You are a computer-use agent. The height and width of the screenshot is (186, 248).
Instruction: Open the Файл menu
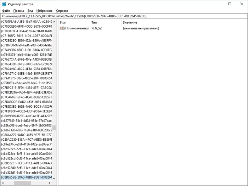point(6,11)
